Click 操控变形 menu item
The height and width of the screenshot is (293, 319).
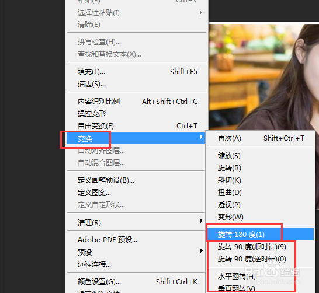point(136,114)
